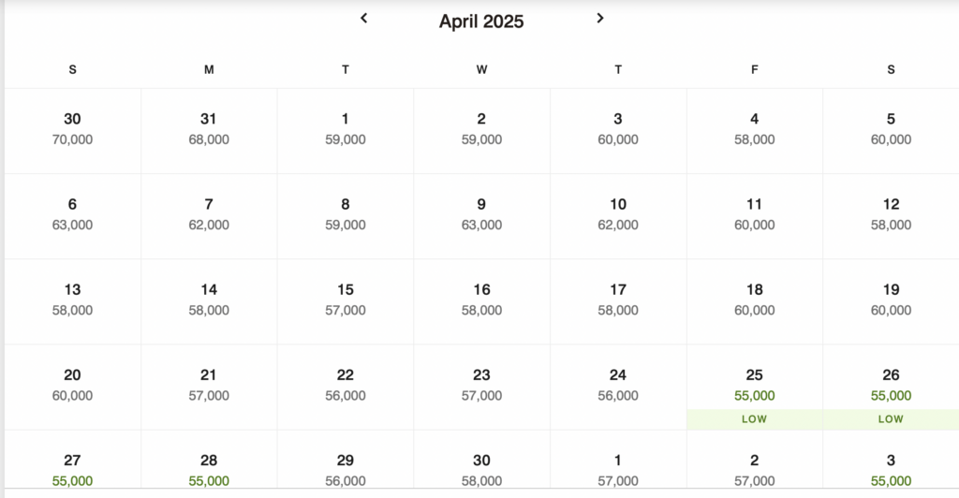Screen dimensions: 959x498
Task: Click the April 2025 month heading
Action: point(481,22)
